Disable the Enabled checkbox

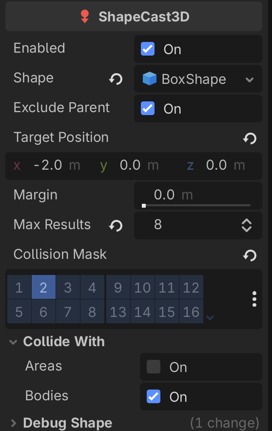pyautogui.click(x=148, y=49)
